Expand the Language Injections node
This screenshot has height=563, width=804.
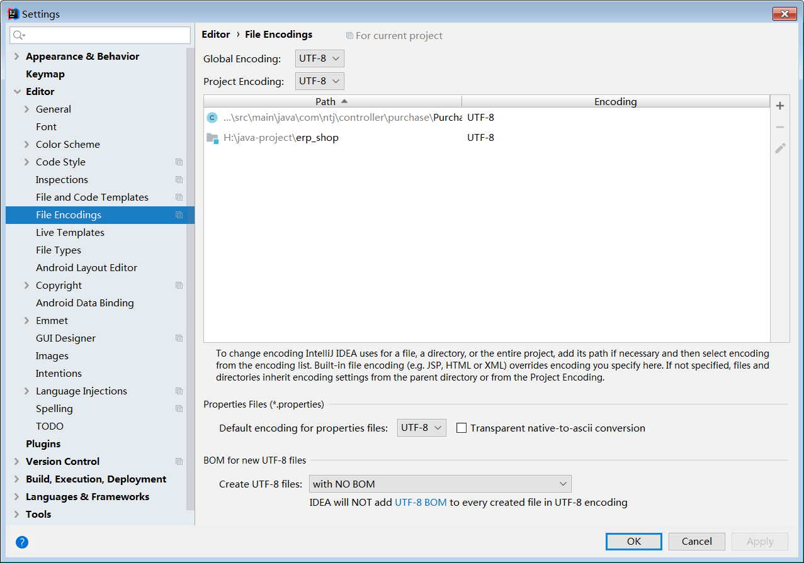point(26,391)
